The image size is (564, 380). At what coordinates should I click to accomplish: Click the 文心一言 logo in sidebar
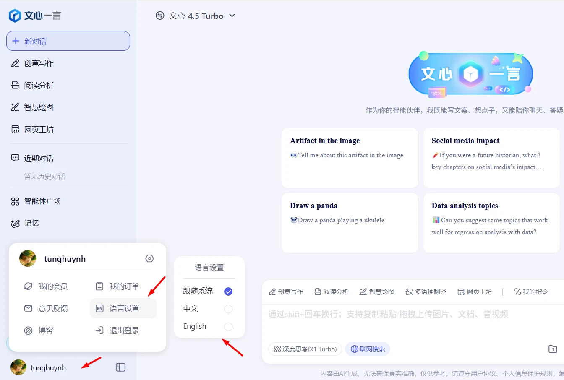point(35,16)
